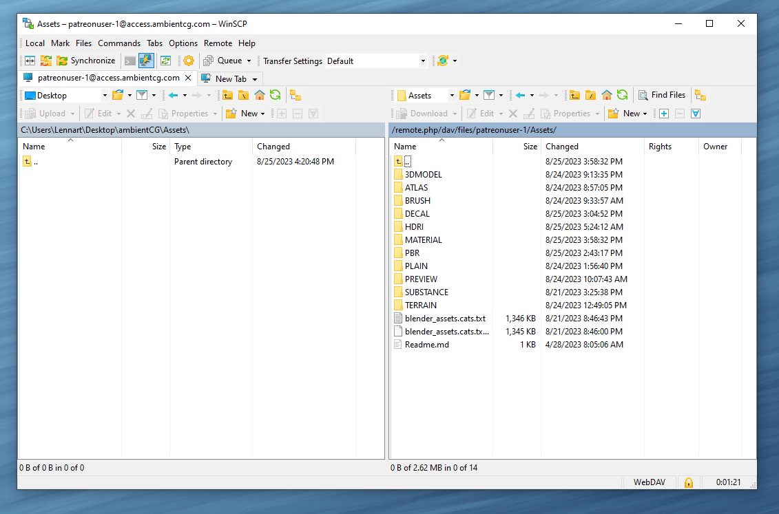Go back in local panel with blue arrow
The width and height of the screenshot is (779, 514).
173,95
